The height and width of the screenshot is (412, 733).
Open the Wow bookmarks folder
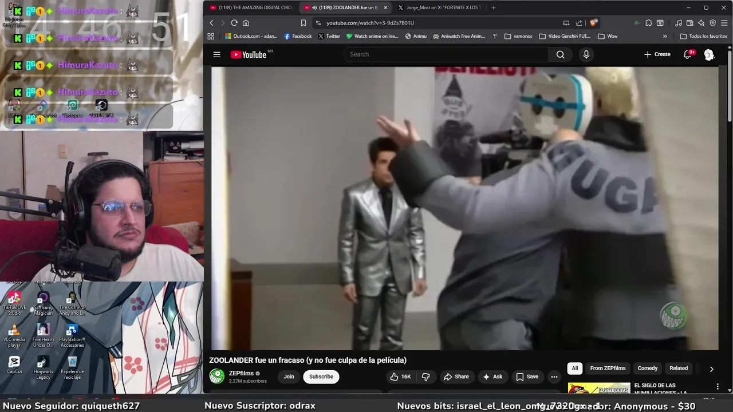pyautogui.click(x=608, y=36)
